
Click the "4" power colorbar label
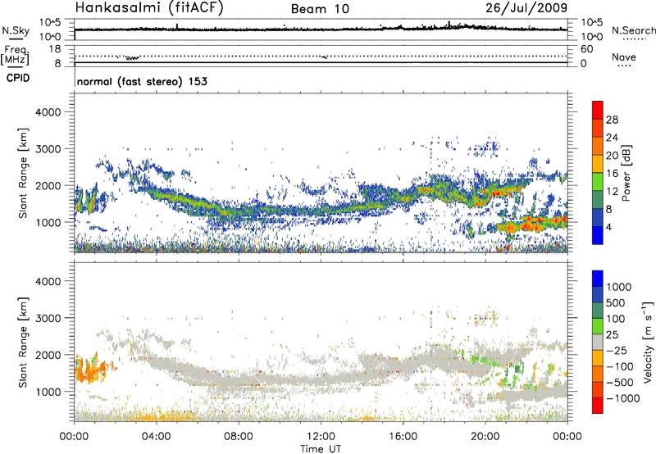[608, 228]
